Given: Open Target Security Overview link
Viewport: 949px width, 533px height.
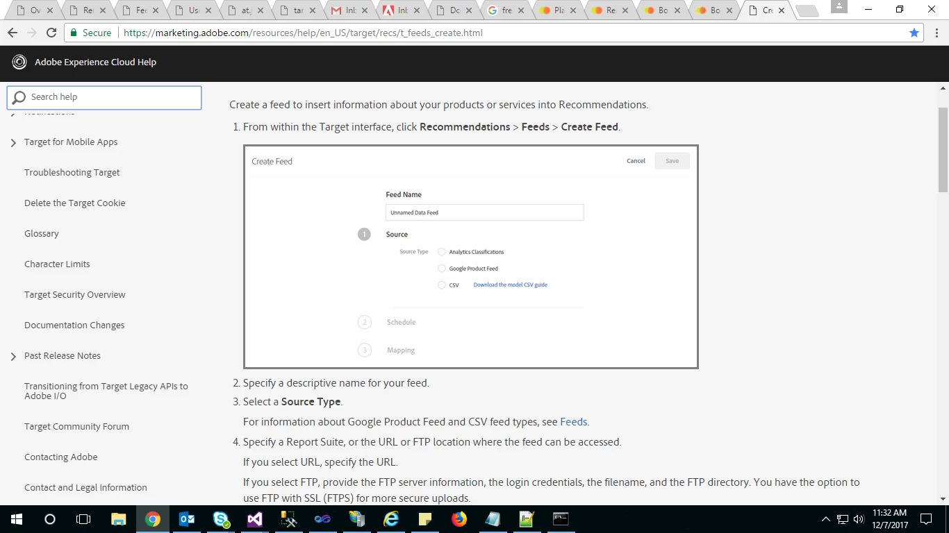Looking at the screenshot, I should (x=74, y=294).
